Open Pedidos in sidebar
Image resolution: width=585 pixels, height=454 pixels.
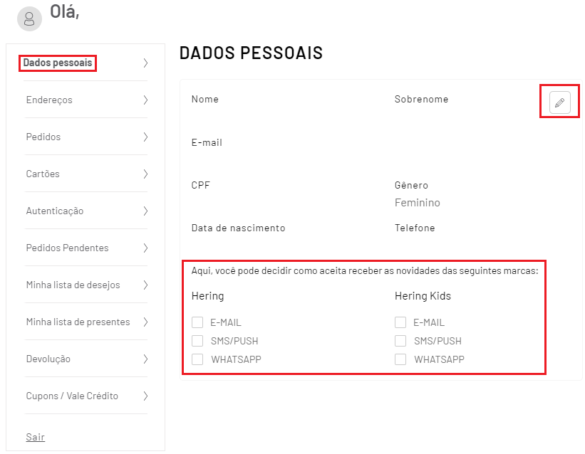43,137
